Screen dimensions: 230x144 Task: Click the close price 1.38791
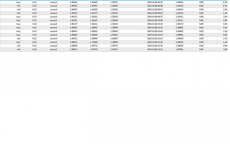tap(179, 49)
